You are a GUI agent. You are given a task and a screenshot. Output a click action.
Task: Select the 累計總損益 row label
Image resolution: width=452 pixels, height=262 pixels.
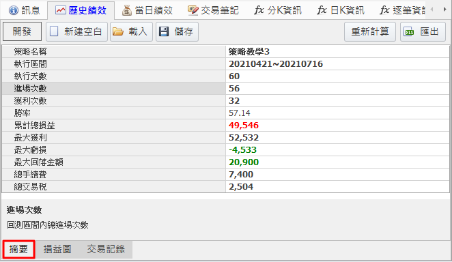[35, 126]
